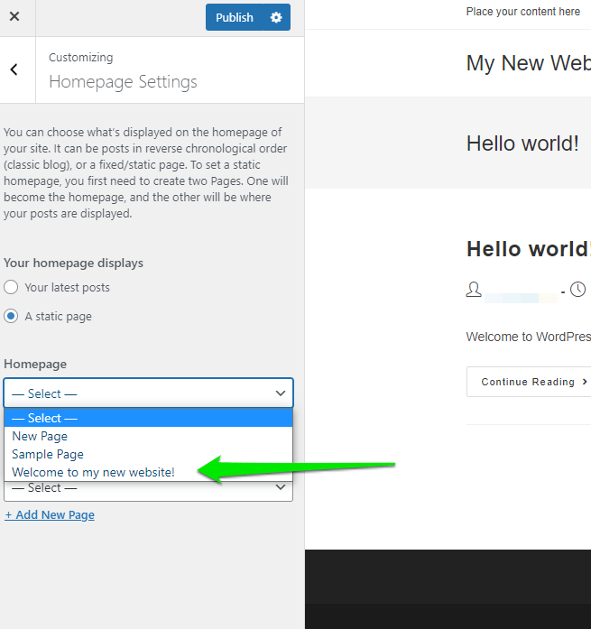
Task: Click the 'Place your content here' text
Action: (x=522, y=12)
